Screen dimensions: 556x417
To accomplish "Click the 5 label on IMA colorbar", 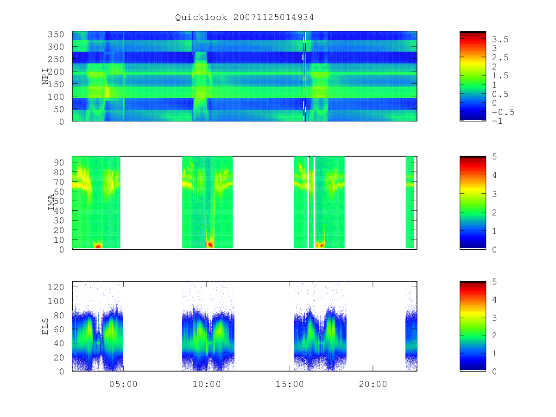I will pyautogui.click(x=494, y=157).
